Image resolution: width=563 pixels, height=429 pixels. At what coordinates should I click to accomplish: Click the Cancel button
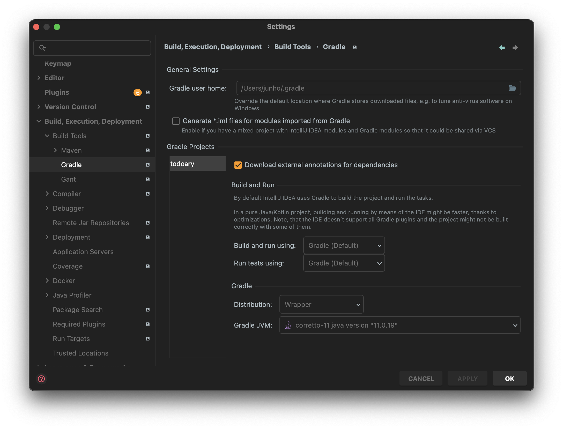click(421, 379)
